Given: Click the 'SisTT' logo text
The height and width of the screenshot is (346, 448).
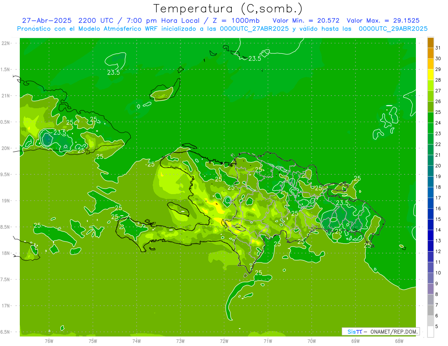Looking at the screenshot, I should [x=355, y=331].
